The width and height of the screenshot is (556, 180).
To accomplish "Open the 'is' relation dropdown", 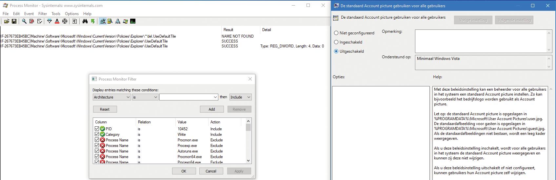I will [145, 97].
